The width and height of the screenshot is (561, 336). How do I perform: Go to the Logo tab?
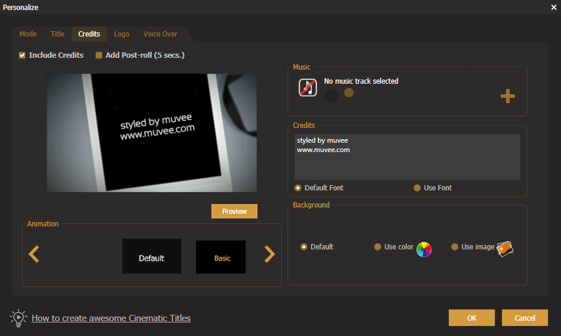(122, 34)
